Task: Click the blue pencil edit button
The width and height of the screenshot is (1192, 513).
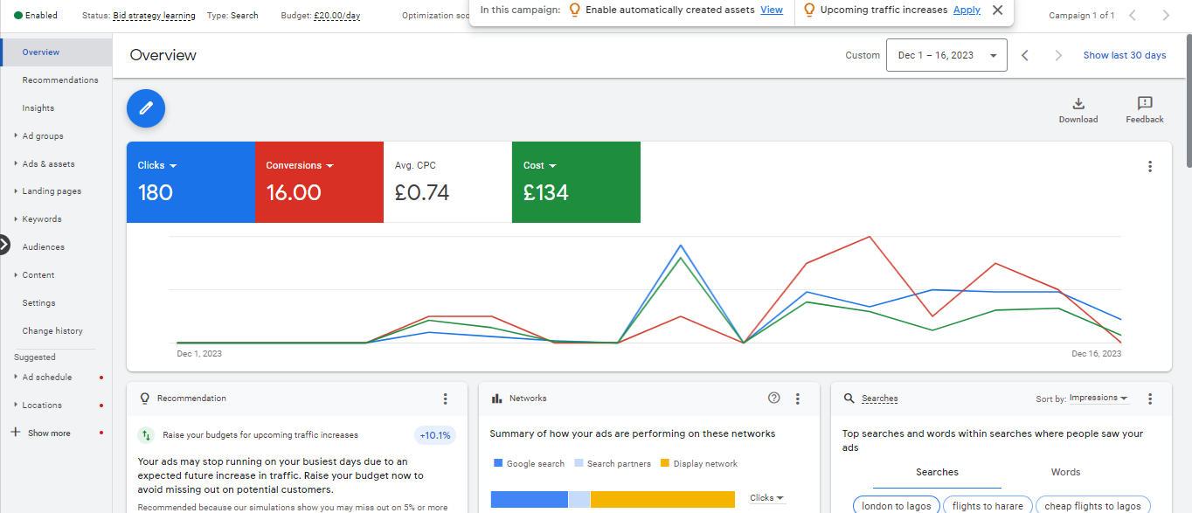Action: pos(146,107)
